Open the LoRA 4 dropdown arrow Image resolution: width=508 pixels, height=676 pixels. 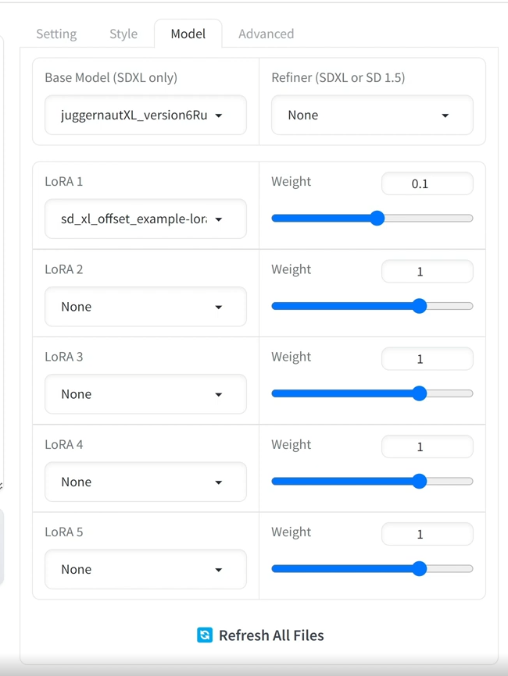[x=219, y=482]
